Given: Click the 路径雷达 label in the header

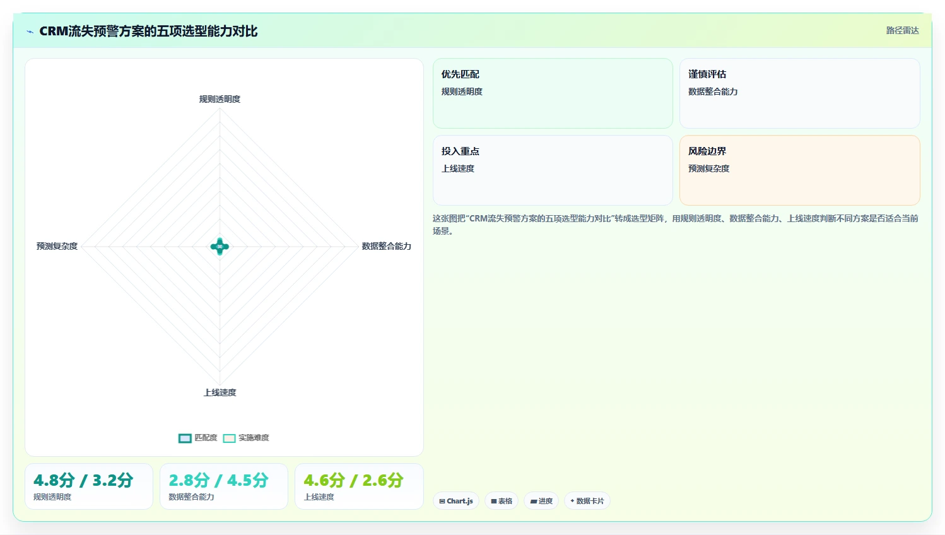Looking at the screenshot, I should click(902, 30).
